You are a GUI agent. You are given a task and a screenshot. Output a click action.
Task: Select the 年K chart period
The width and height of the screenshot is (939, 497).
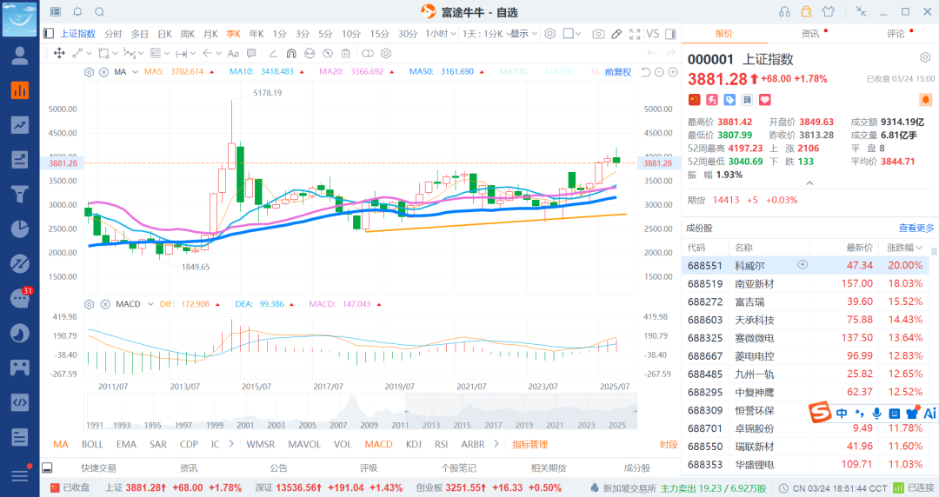[x=256, y=34]
